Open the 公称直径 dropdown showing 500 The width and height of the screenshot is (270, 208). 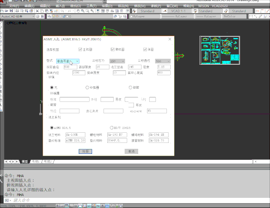click(163, 61)
